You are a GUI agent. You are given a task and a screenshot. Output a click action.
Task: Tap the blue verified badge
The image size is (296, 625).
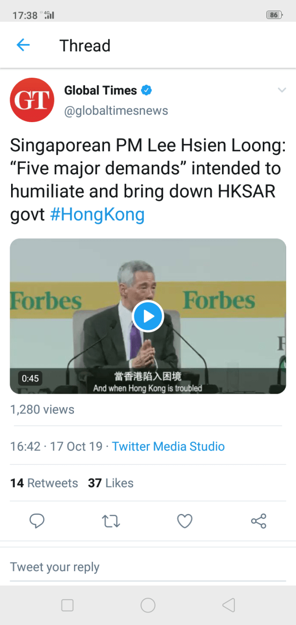coord(147,90)
